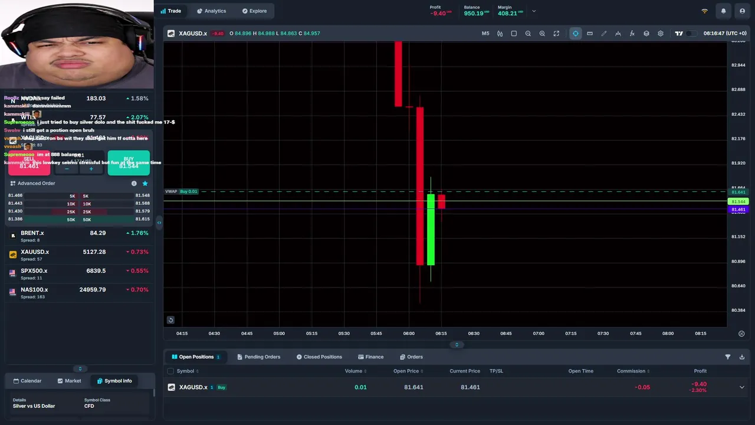Filter positions with the funnel icon

click(727, 357)
